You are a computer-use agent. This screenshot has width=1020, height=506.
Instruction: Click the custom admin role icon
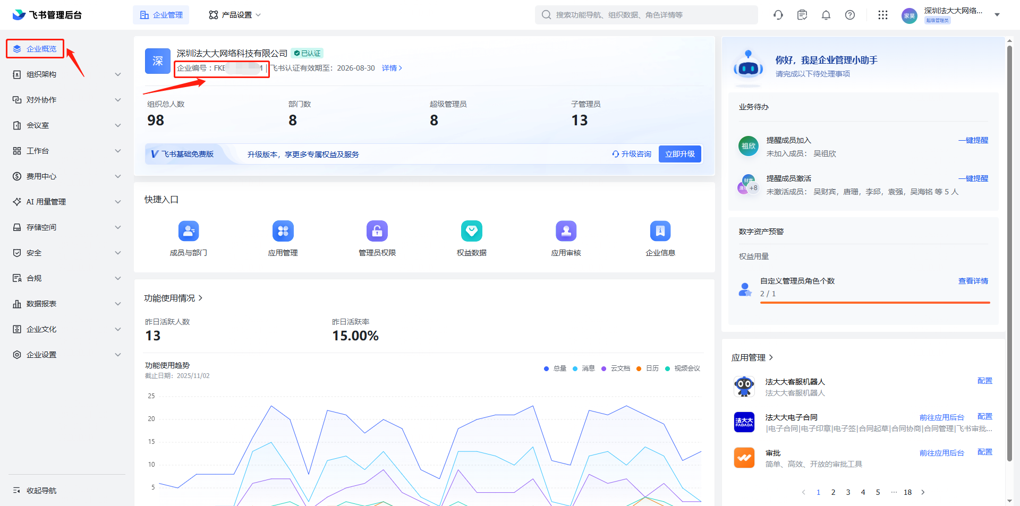point(745,289)
